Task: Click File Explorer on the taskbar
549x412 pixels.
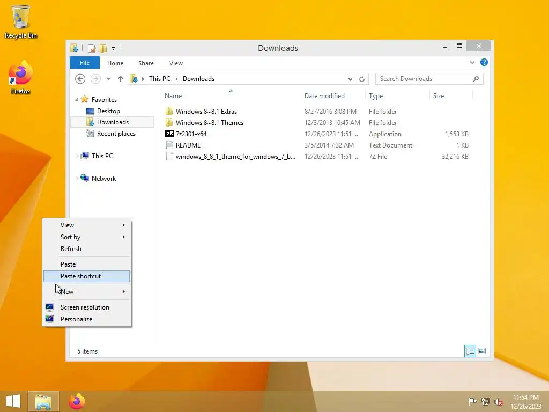Action: [43, 401]
